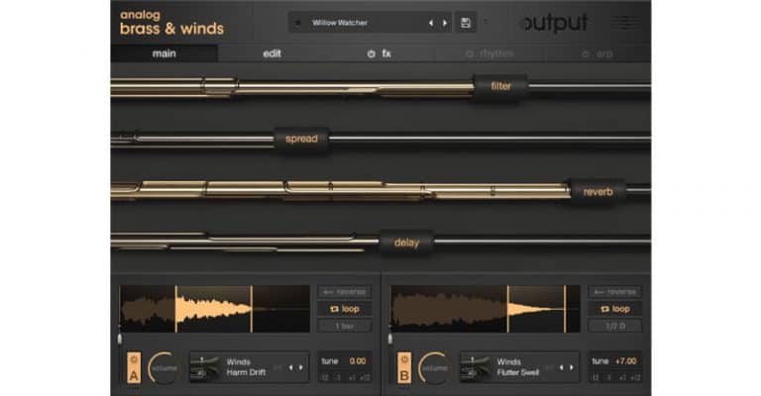Lower layer A tune by 1 semitone

coord(338,377)
